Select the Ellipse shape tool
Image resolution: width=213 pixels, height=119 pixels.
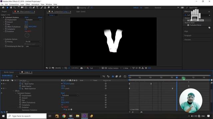pos(30,8)
